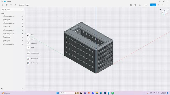Open the Measurements panel icon
170x95 pixels.
28,53
